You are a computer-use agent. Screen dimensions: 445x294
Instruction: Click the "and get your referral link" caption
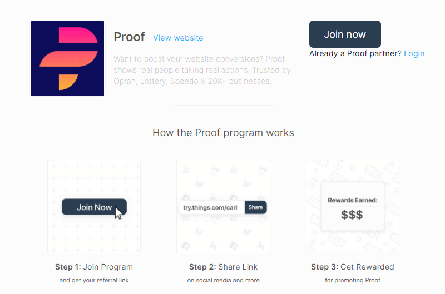coord(94,280)
